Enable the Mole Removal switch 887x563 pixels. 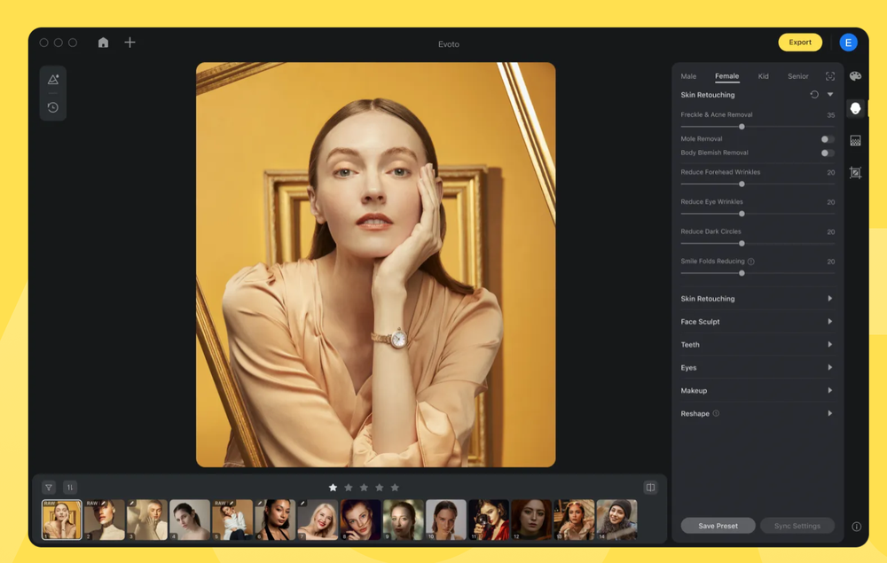coord(827,139)
